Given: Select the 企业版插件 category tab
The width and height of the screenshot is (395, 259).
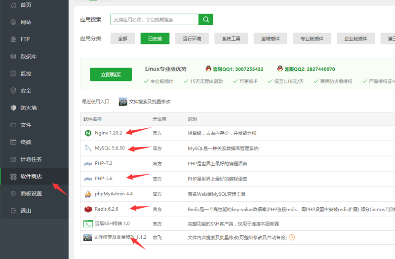Looking at the screenshot, I should point(355,38).
